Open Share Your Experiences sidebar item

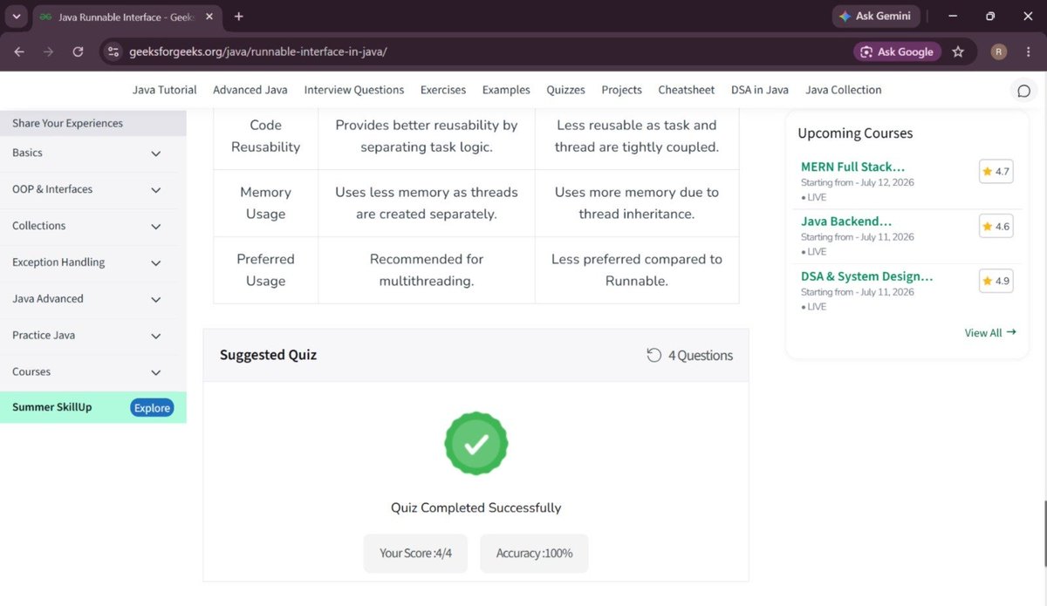click(92, 123)
